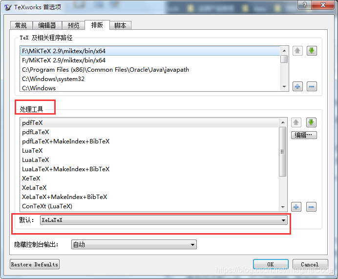
Task: Select the C:\Windows path entry
Action: click(x=150, y=88)
